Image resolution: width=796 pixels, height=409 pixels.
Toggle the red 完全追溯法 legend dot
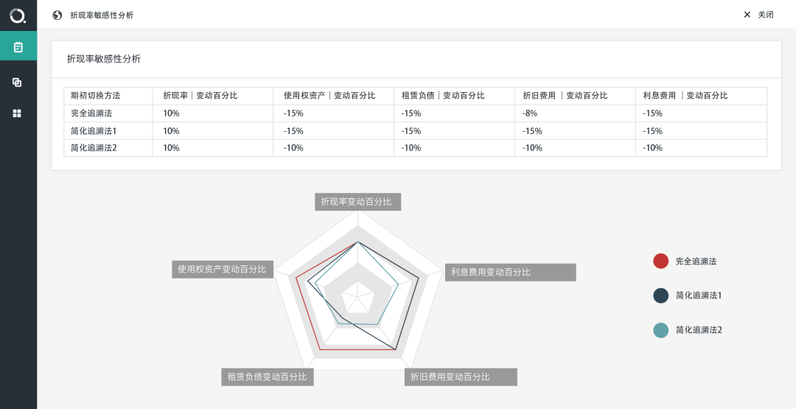(x=660, y=261)
